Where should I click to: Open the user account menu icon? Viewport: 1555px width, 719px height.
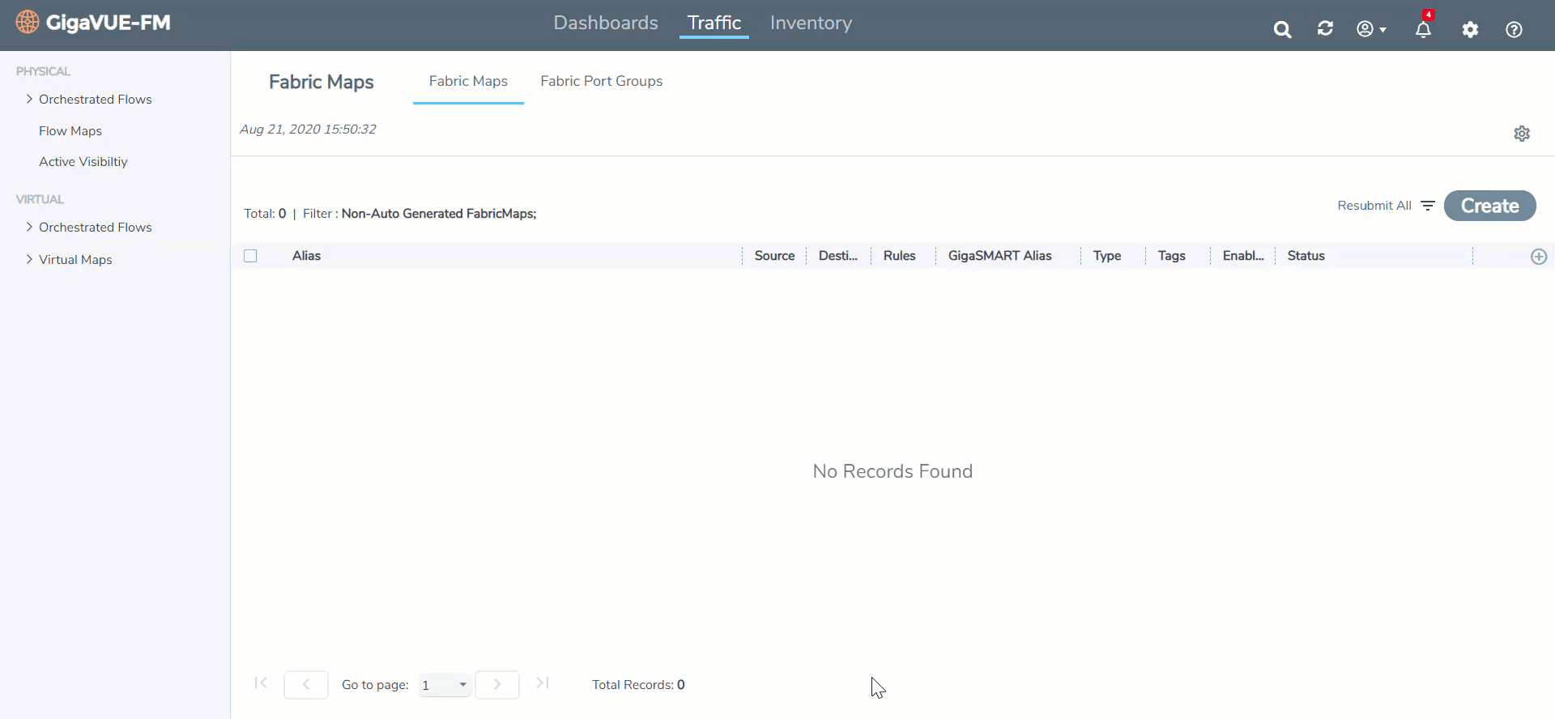coord(1370,30)
